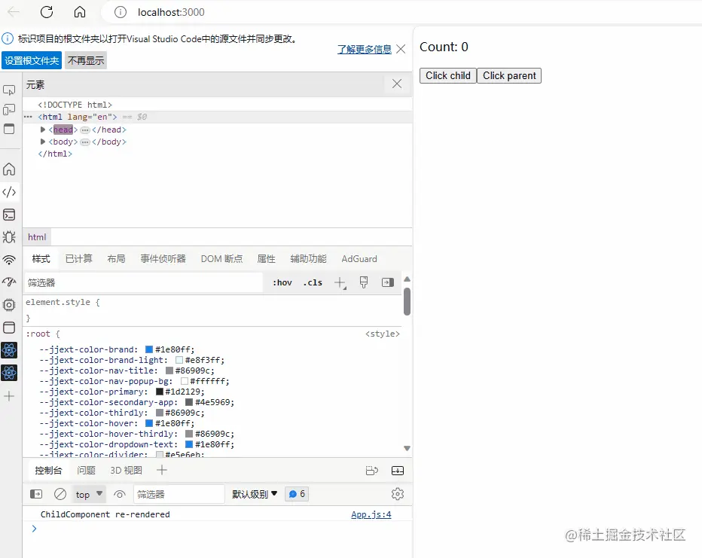Show 6 issues badge
Viewport: 702px width, 558px height.
coord(296,494)
